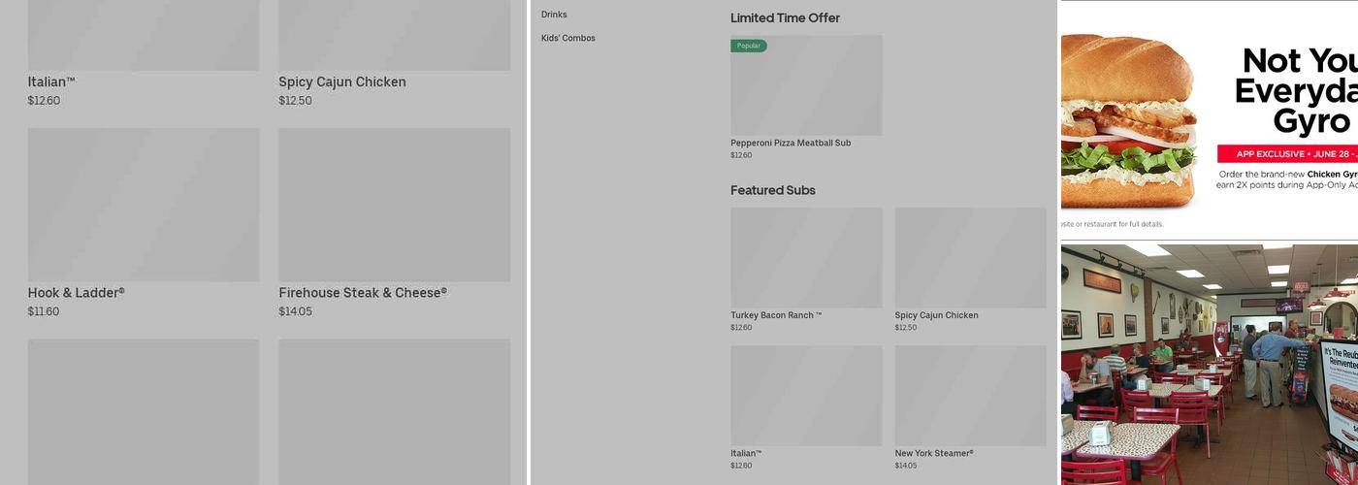Open the New York Steamer sub
1358x485 pixels.
pos(933,453)
